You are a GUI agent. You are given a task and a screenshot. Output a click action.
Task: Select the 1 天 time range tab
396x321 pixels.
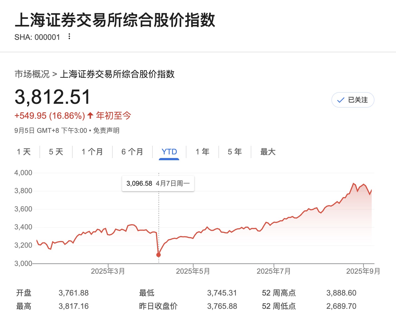[x=24, y=152]
